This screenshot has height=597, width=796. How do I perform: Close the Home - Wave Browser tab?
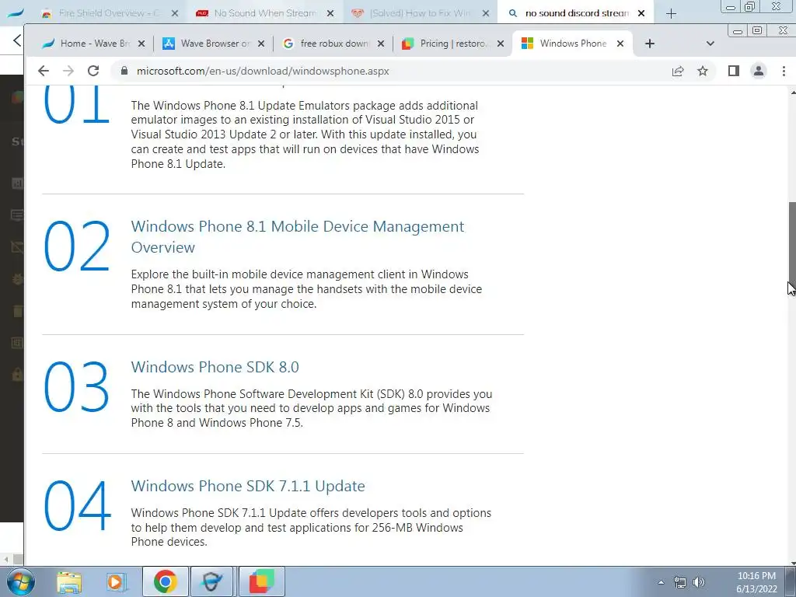(x=141, y=44)
